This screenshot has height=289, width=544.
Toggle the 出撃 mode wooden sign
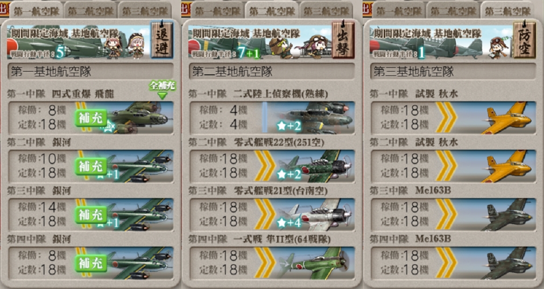(343, 40)
